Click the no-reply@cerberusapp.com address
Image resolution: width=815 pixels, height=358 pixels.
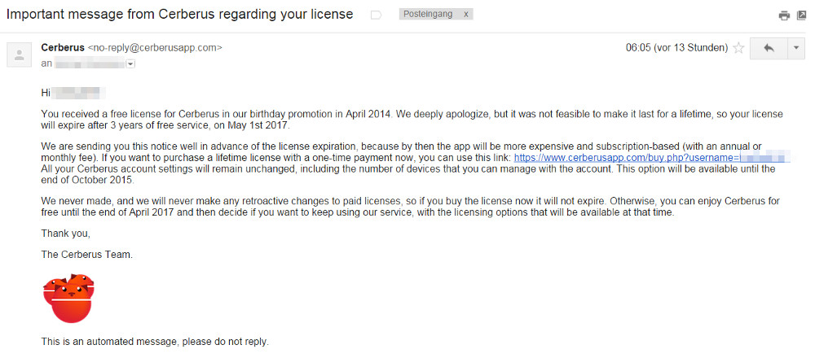(155, 48)
